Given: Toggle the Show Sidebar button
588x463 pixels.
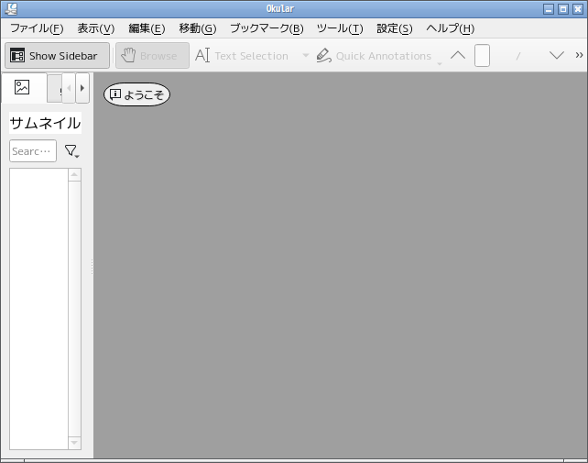Looking at the screenshot, I should pos(57,56).
